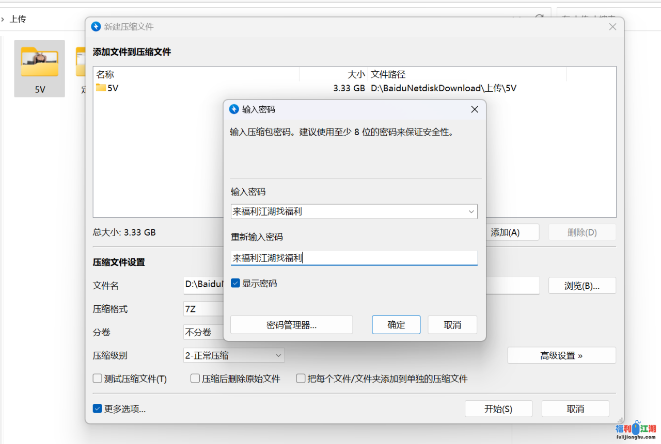Open the 压缩级别 dropdown
Screen dimensions: 661x444
(278, 355)
